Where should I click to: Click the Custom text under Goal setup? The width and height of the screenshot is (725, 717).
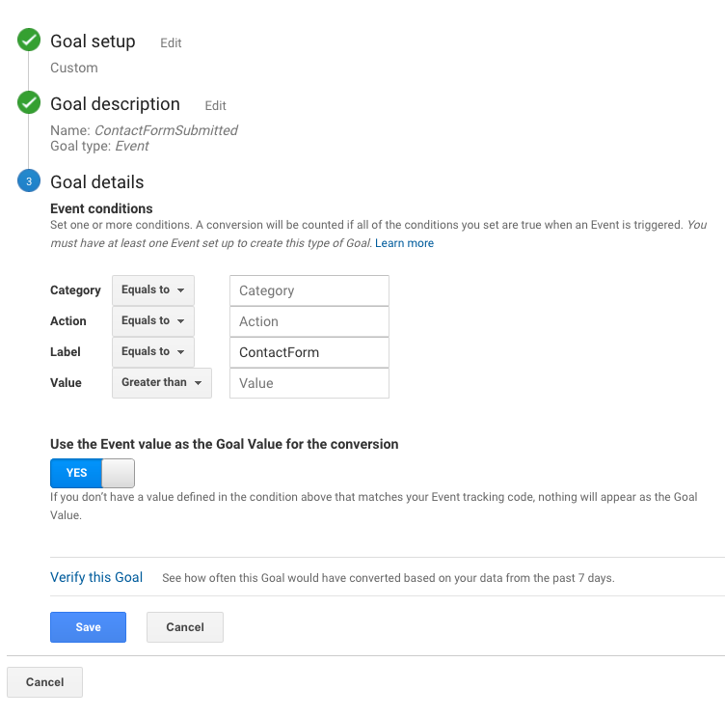click(x=74, y=68)
